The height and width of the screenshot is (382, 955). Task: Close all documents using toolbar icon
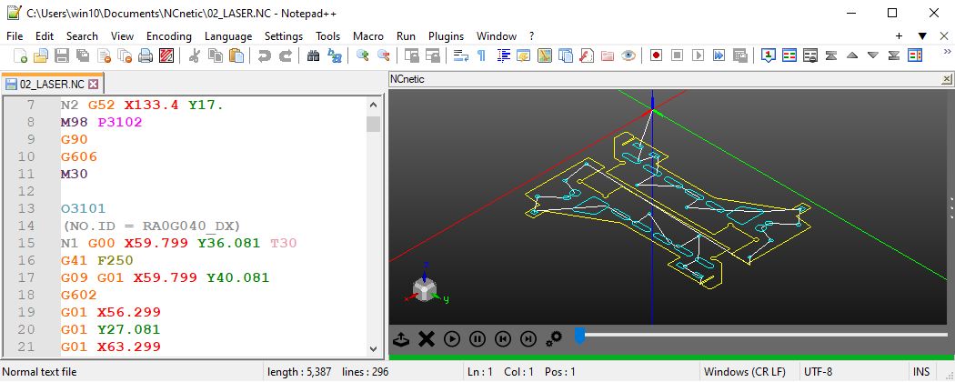pos(125,56)
